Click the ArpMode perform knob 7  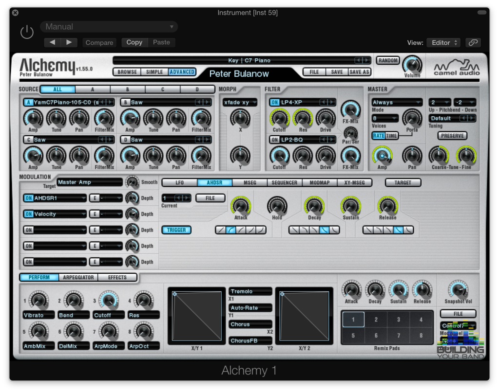109,331
